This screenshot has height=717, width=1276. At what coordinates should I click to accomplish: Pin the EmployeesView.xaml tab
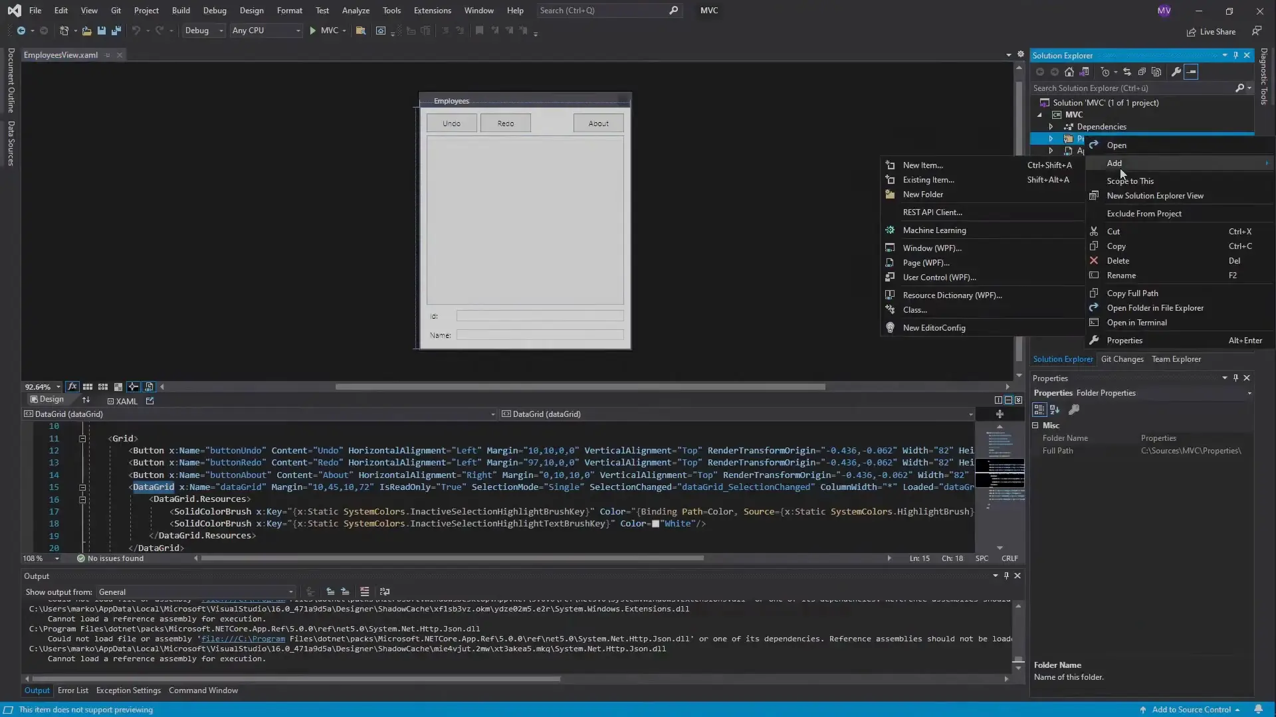[x=108, y=55]
